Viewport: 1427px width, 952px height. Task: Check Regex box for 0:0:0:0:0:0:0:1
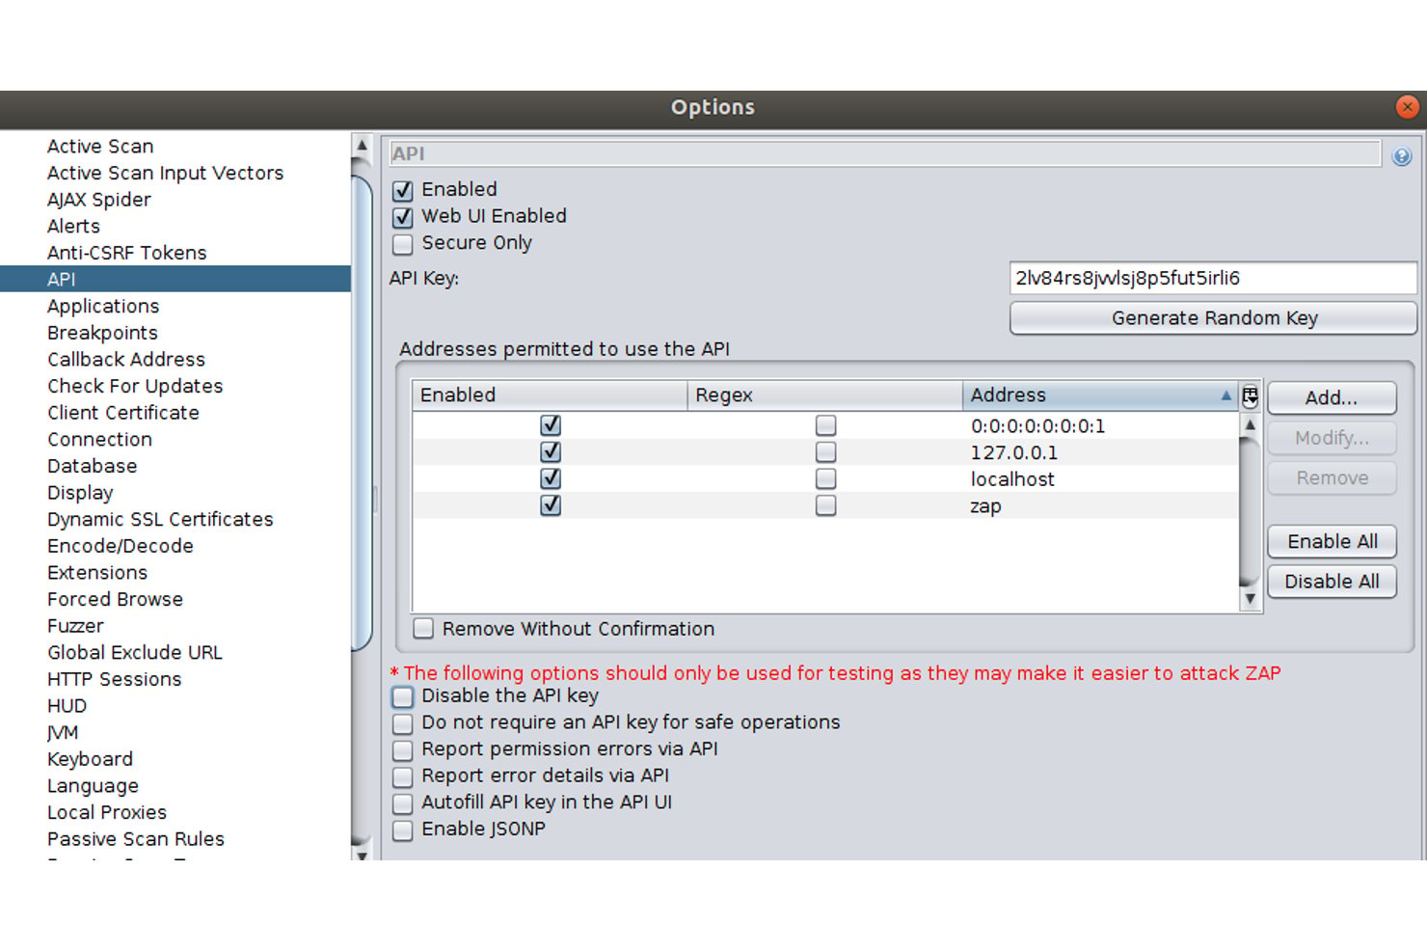[x=825, y=425]
